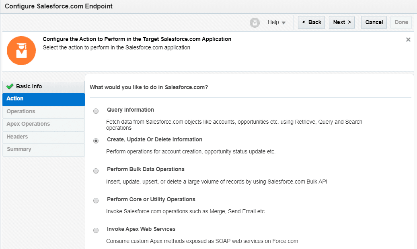Cancel the endpoint configuration
417x249 pixels.
[374, 22]
